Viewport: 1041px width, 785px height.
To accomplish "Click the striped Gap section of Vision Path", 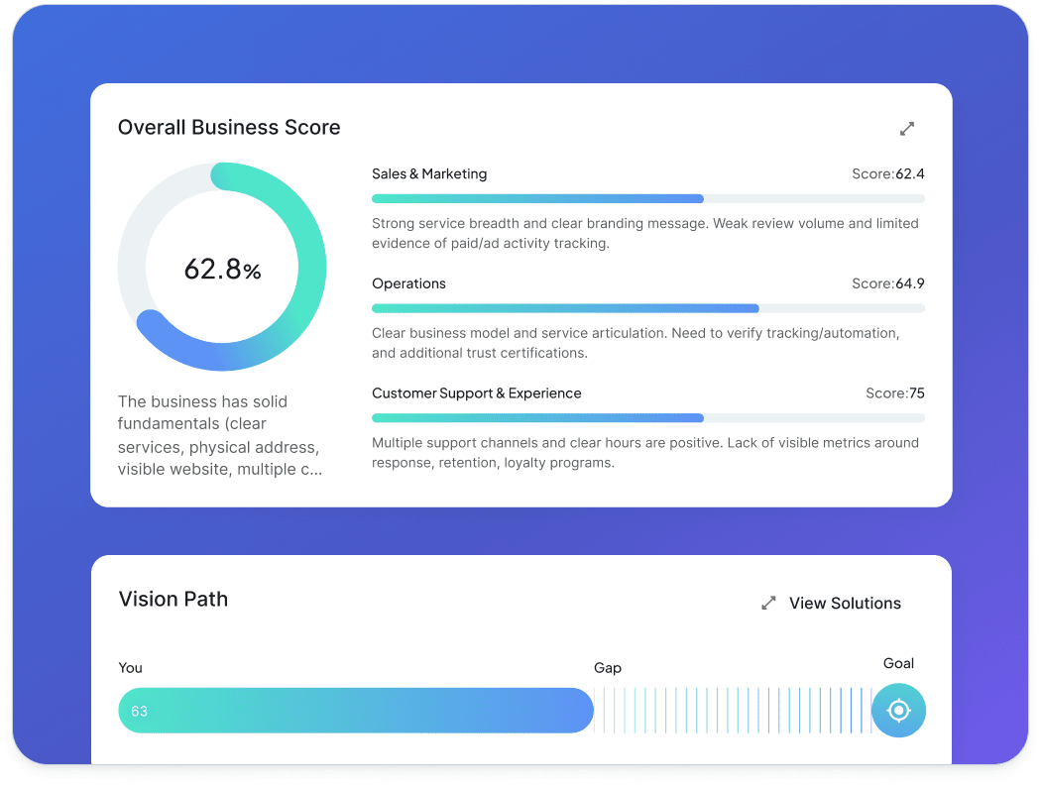I will pos(729,711).
